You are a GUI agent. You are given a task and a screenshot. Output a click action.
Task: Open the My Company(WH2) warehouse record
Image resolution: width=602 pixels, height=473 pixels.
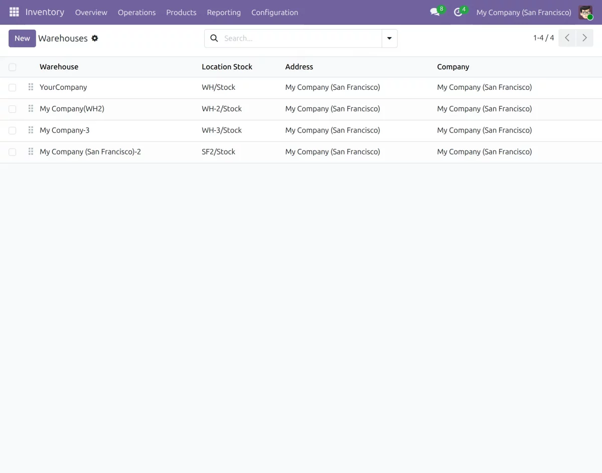(72, 109)
